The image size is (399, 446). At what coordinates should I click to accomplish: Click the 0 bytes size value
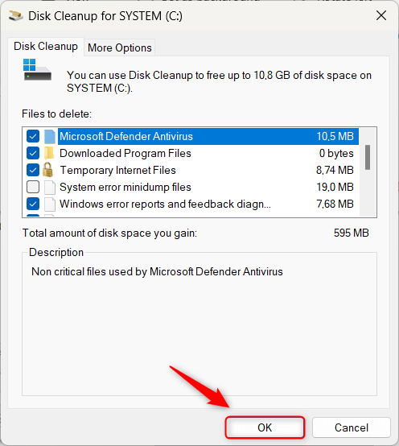point(336,153)
